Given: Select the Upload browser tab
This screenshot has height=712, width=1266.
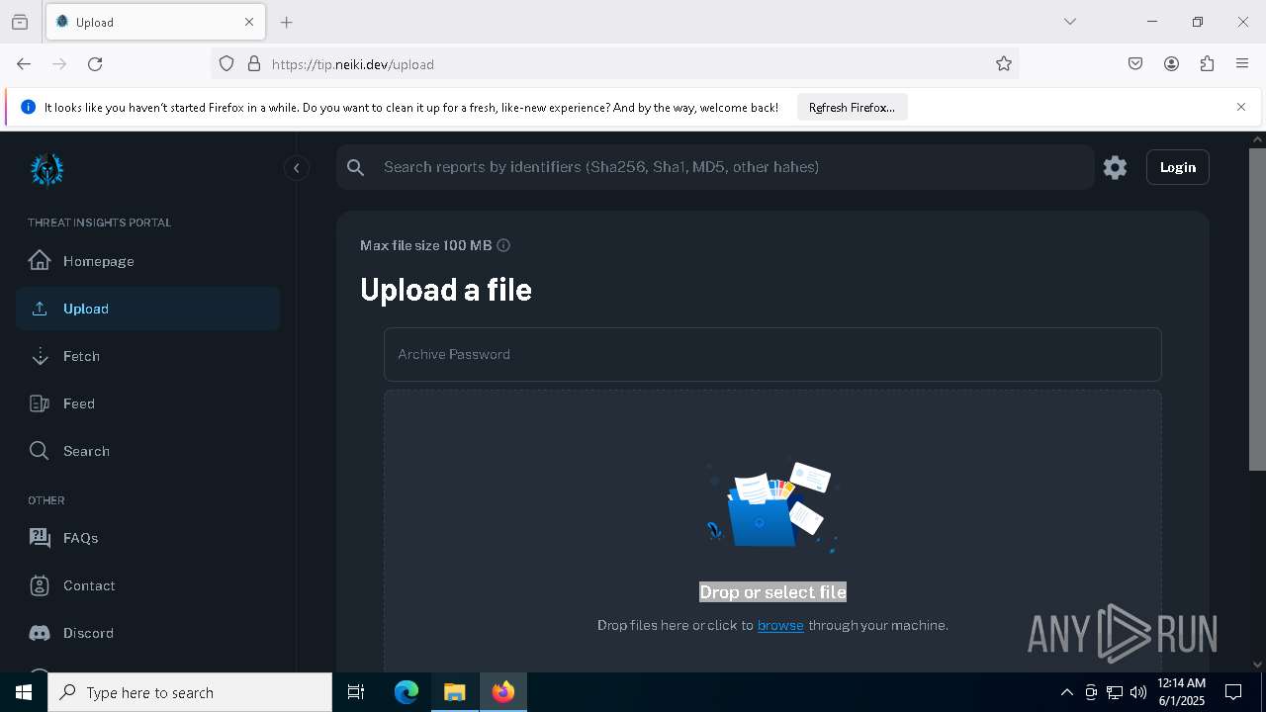Looking at the screenshot, I should coord(155,22).
